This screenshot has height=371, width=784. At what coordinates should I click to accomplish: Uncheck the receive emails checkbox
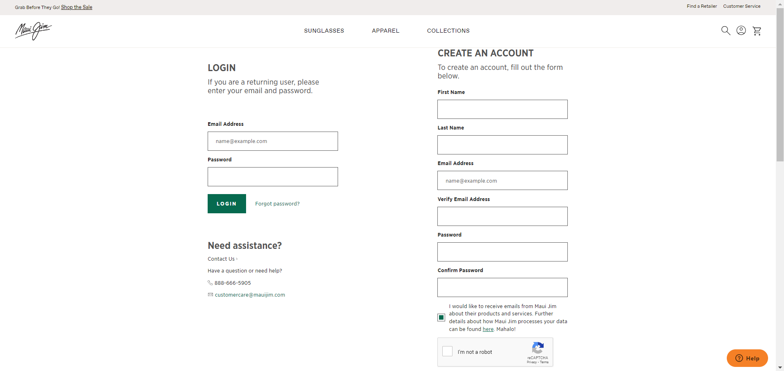(441, 317)
